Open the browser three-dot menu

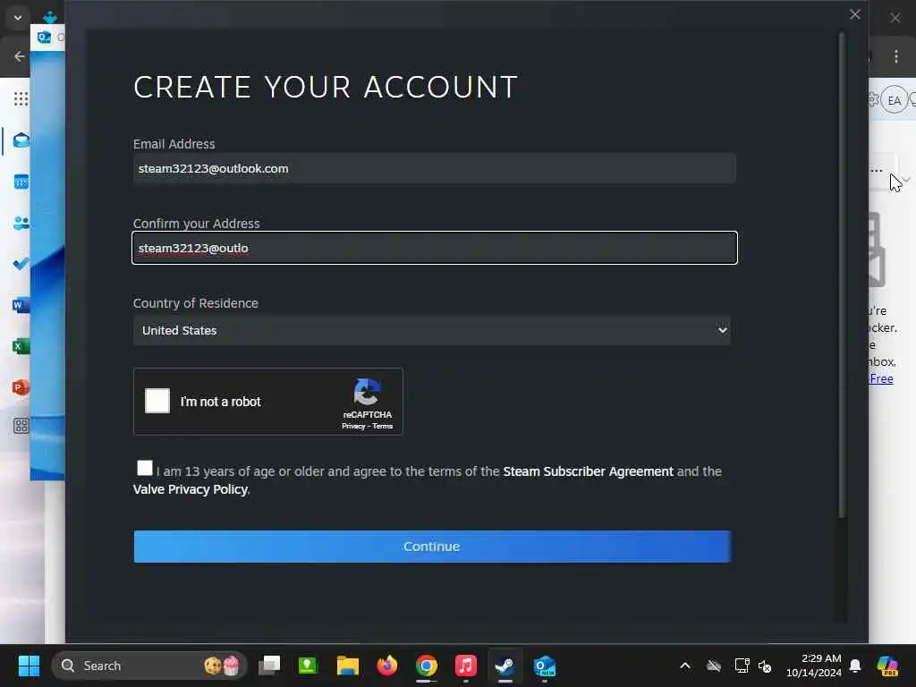[x=896, y=56]
